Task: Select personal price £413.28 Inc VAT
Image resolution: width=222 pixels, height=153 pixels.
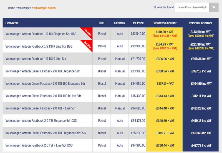Action: pyautogui.click(x=201, y=108)
